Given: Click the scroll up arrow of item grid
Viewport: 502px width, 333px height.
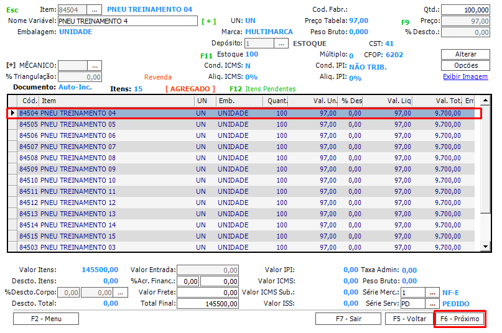Looking at the screenshot, I should [485, 101].
